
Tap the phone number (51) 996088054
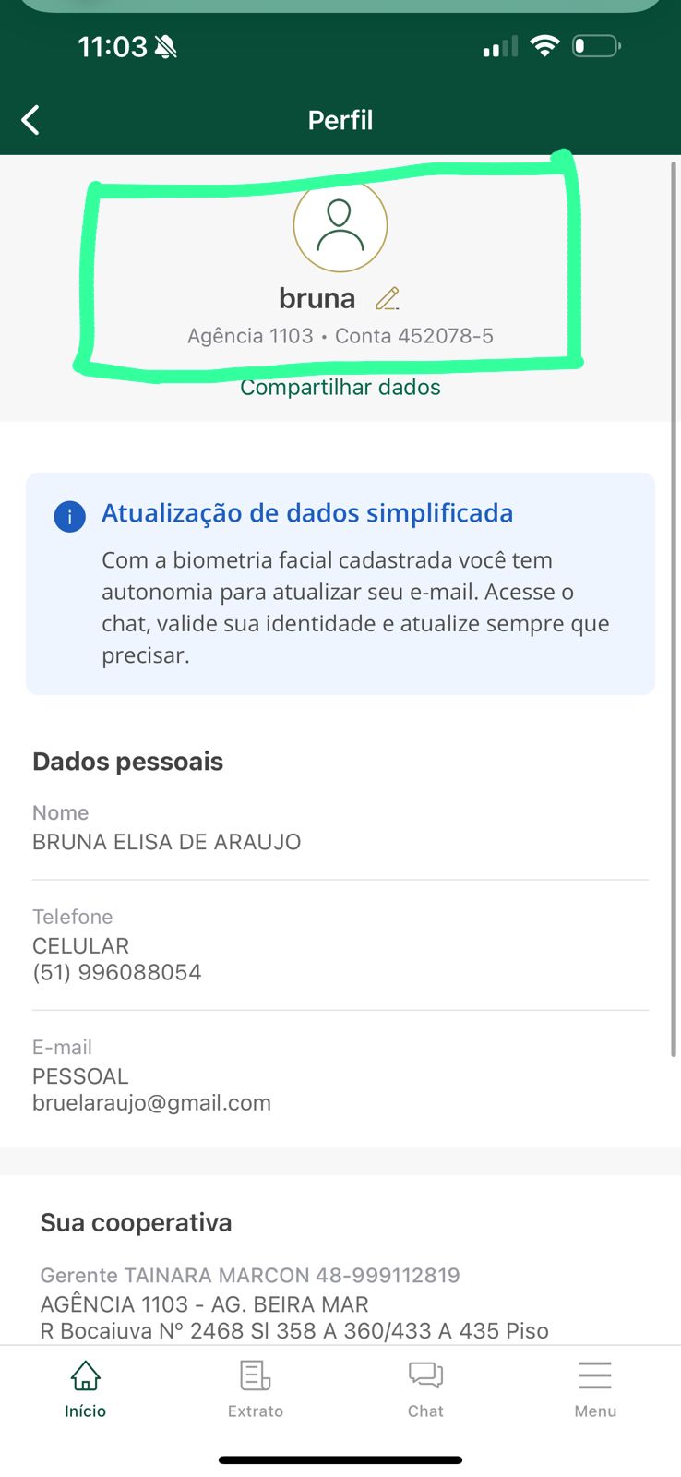[x=116, y=972]
